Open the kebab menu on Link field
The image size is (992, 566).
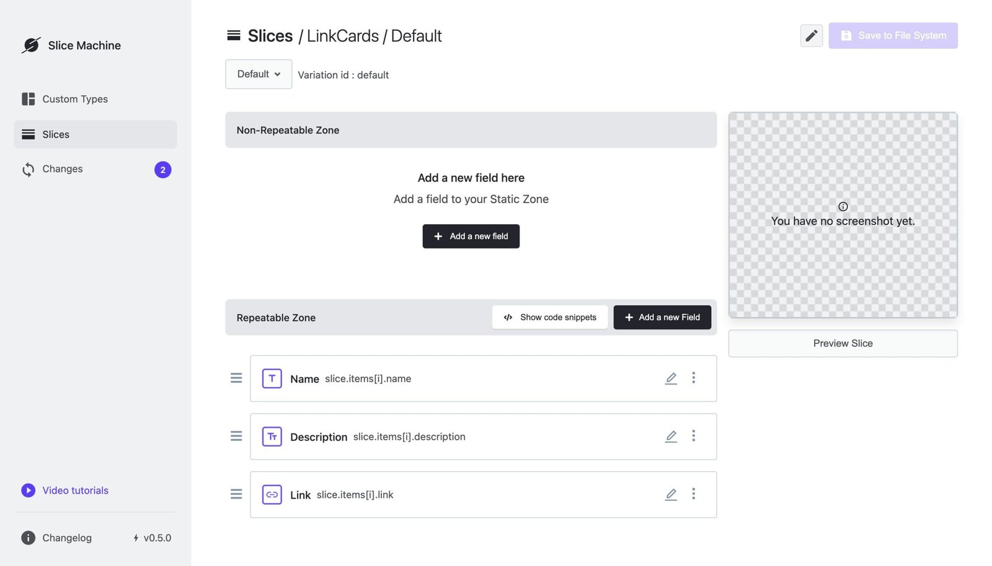[x=694, y=494]
